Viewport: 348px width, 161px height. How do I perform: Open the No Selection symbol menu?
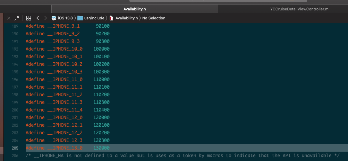point(154,18)
